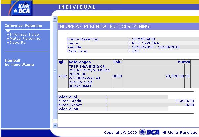The width and height of the screenshot is (199, 137).
Task: Click the Mutasi Kredit label
Action: coord(69,101)
